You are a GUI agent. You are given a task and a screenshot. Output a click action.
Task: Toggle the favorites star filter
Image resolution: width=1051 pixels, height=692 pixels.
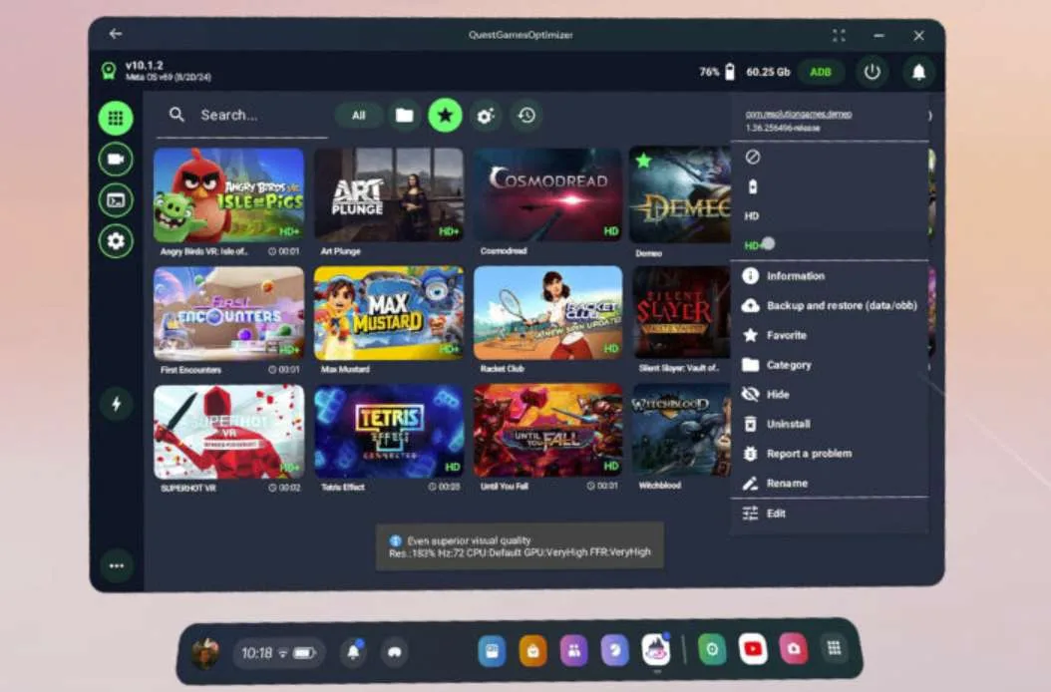click(445, 116)
